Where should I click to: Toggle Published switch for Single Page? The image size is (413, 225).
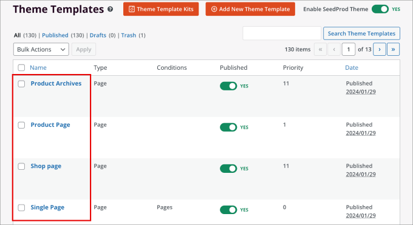[228, 210]
